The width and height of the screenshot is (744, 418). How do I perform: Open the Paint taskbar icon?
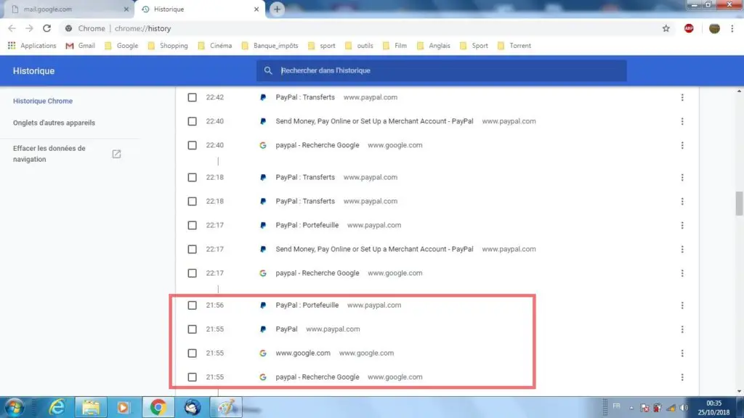[227, 407]
